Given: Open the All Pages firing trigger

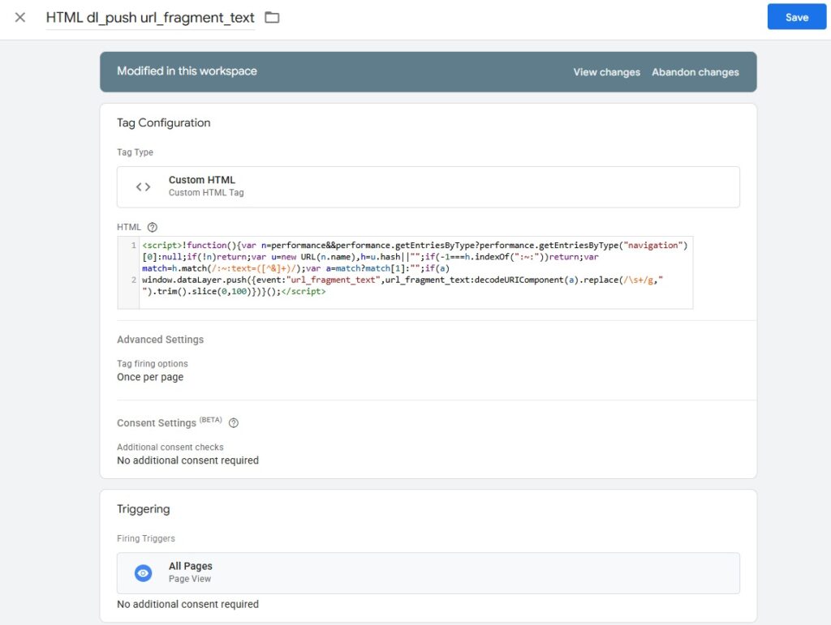Looking at the screenshot, I should (x=428, y=573).
